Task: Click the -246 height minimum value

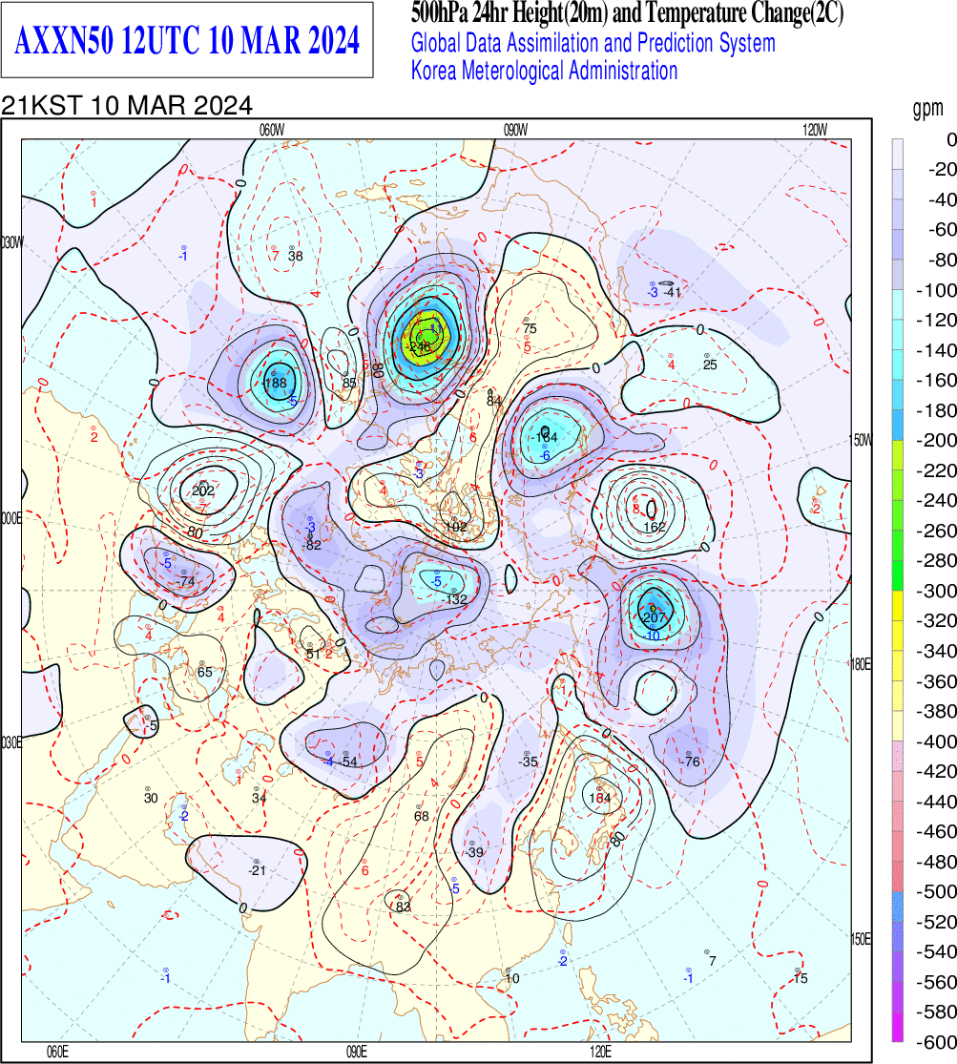Action: [x=419, y=346]
